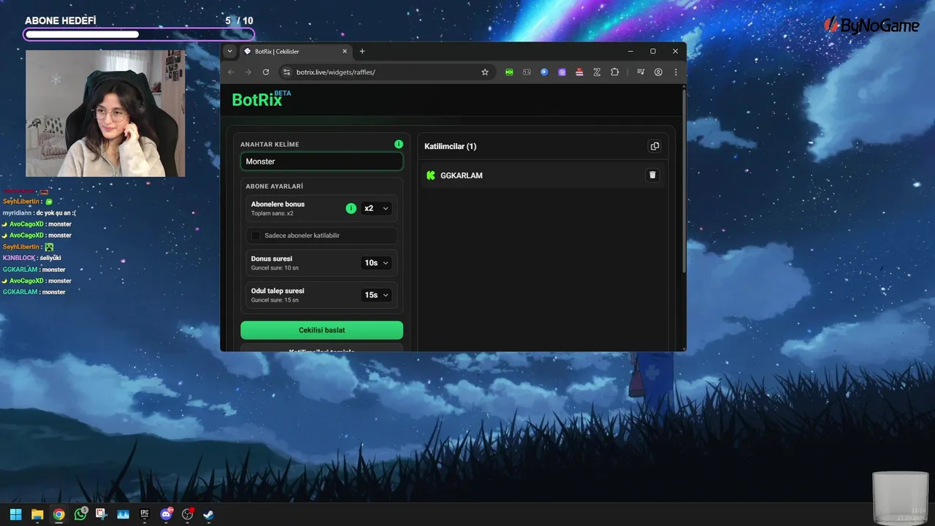This screenshot has height=526, width=935.
Task: Click the green info icon beside Anahtar Kelime
Action: pos(398,144)
